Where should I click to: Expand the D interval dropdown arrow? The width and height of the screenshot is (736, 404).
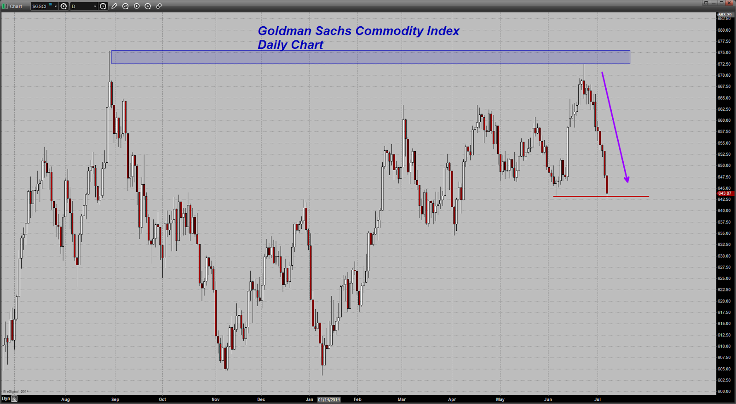point(95,6)
